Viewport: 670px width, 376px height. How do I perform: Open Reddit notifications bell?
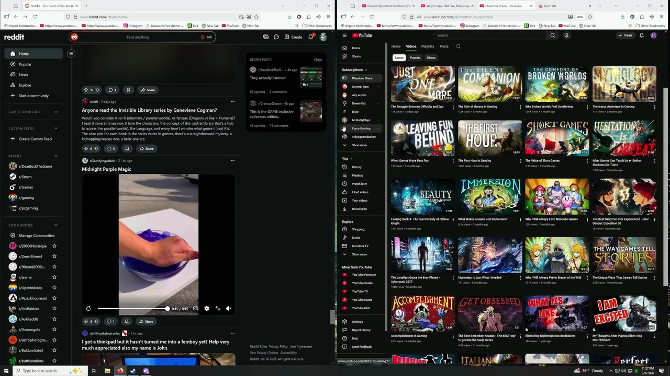(x=310, y=37)
